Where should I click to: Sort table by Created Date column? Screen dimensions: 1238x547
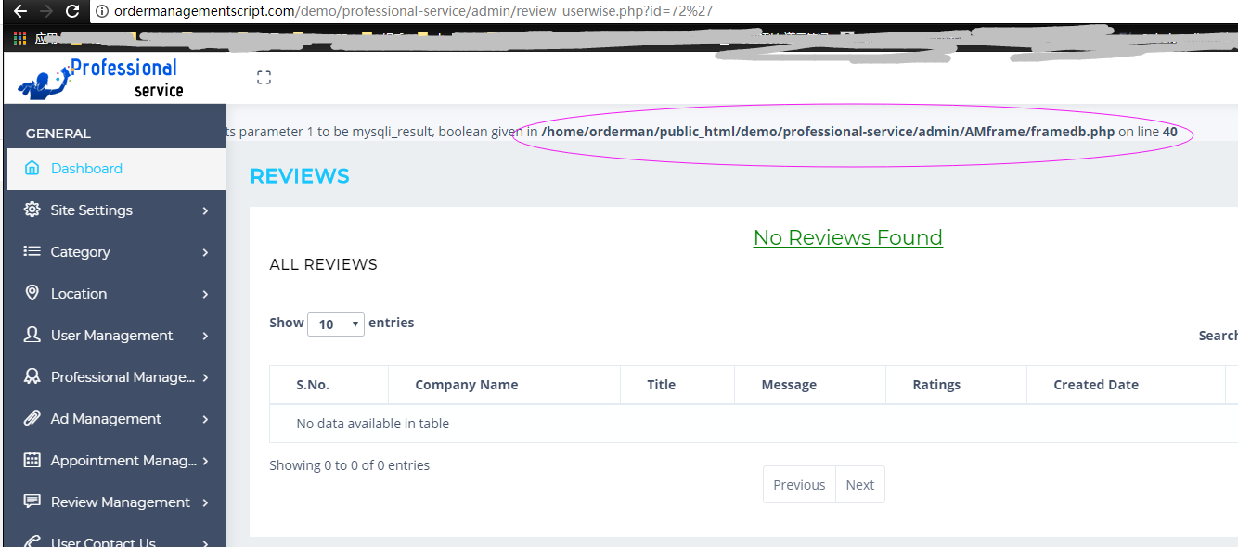pyautogui.click(x=1127, y=385)
